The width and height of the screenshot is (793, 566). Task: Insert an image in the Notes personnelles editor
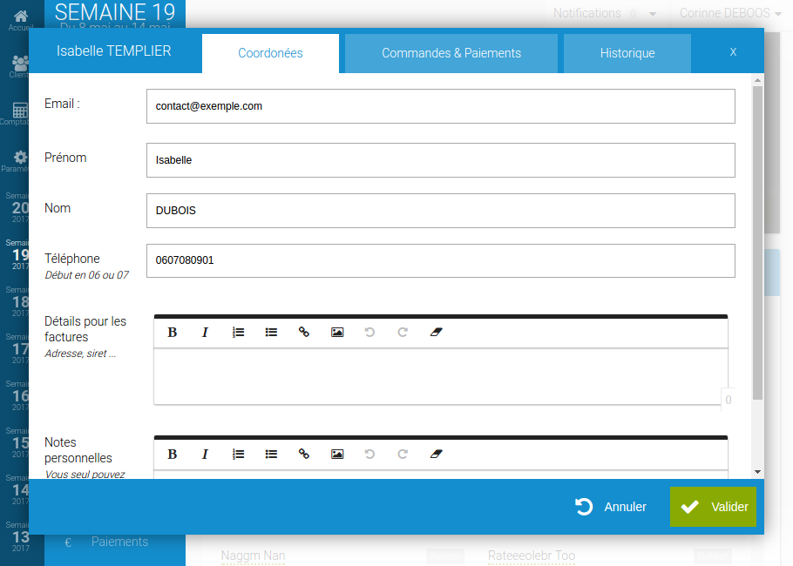pyautogui.click(x=337, y=454)
